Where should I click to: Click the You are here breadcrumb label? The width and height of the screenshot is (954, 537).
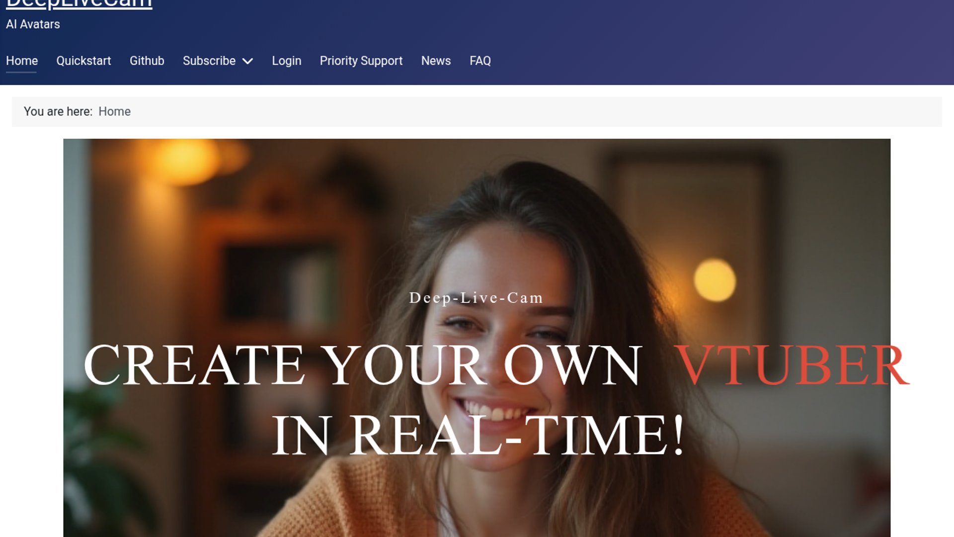58,111
